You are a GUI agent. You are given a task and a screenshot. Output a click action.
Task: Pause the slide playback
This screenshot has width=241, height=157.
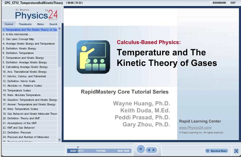[141, 149]
